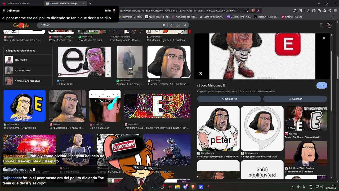Viewport: 339px width, 191px height.
Task: Open Cheezburger pEter related image
Action: tap(218, 128)
